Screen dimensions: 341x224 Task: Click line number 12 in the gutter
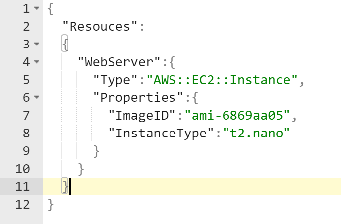[x=23, y=204]
